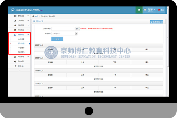177x118 pixels.
Task: Click the 2015/11/5 date header
Action: [x=39, y=83]
